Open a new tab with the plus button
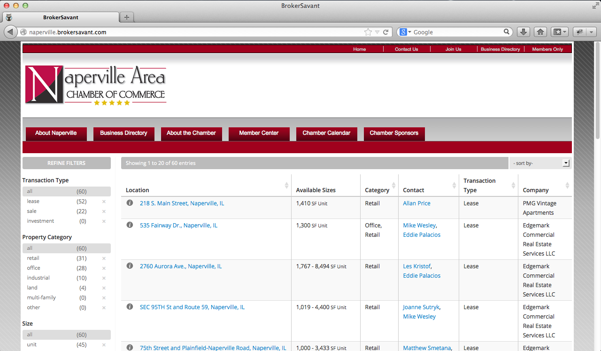This screenshot has height=351, width=601. click(x=127, y=17)
